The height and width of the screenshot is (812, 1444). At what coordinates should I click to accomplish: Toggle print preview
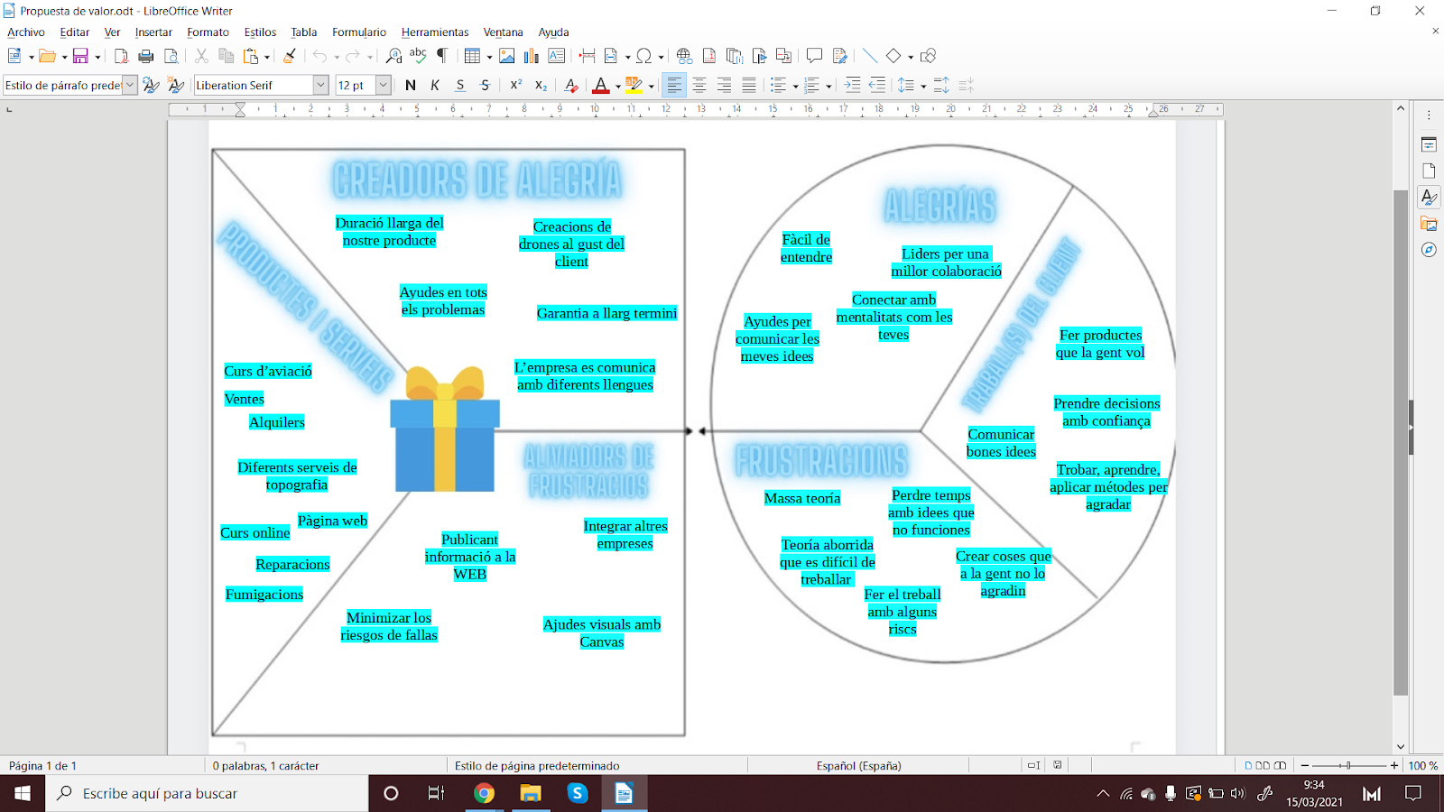[171, 56]
